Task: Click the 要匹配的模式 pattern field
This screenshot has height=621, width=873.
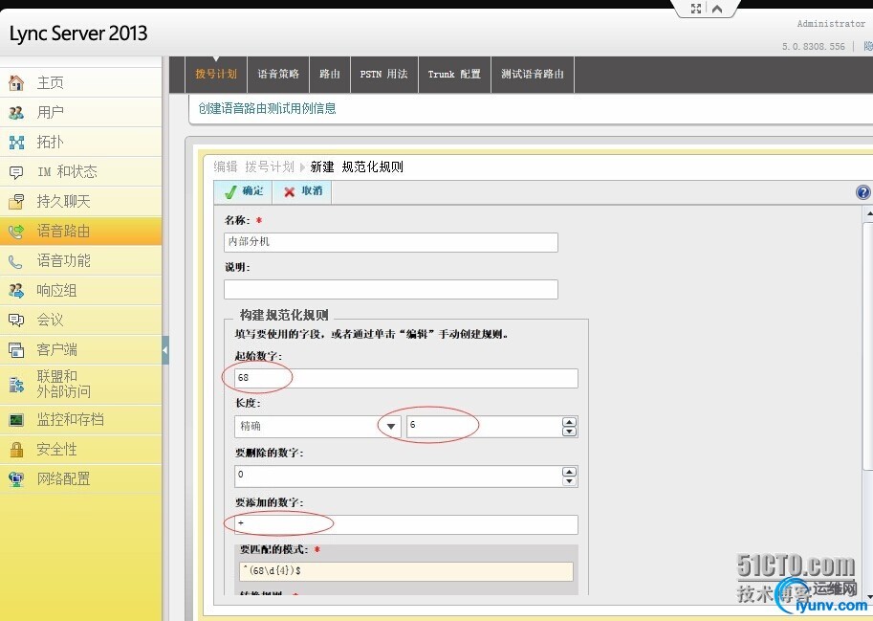Action: pyautogui.click(x=406, y=571)
